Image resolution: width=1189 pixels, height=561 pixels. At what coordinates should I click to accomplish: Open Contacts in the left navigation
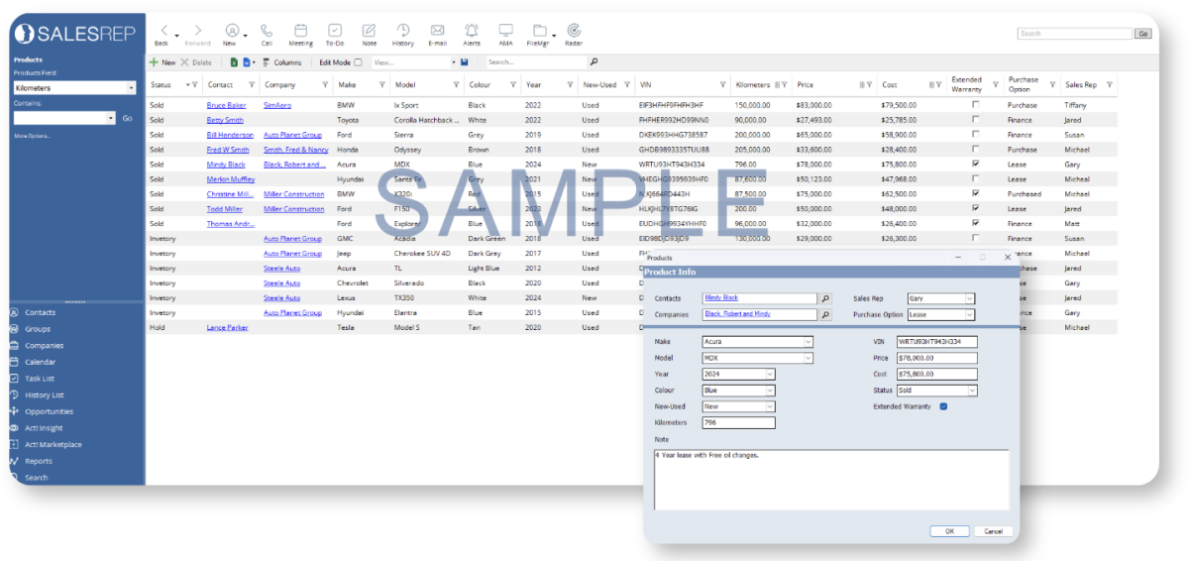pos(40,312)
